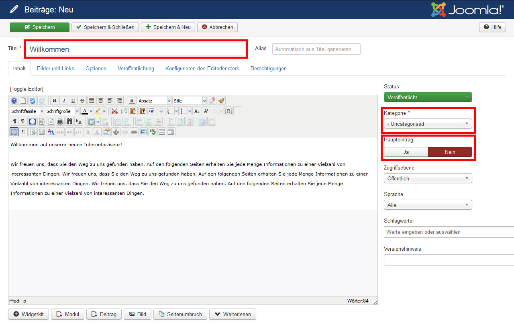
Task: Apply center alignment to text
Action: (101, 100)
